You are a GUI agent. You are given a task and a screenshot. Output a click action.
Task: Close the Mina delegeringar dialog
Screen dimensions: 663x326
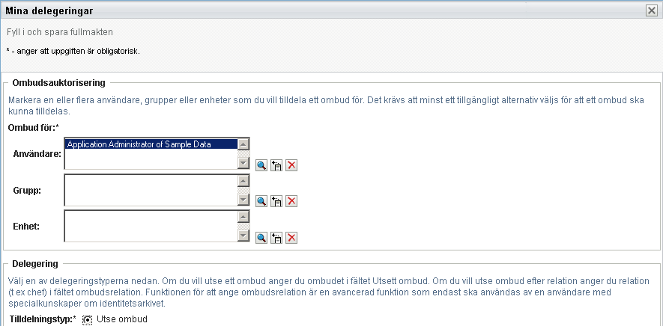click(652, 10)
